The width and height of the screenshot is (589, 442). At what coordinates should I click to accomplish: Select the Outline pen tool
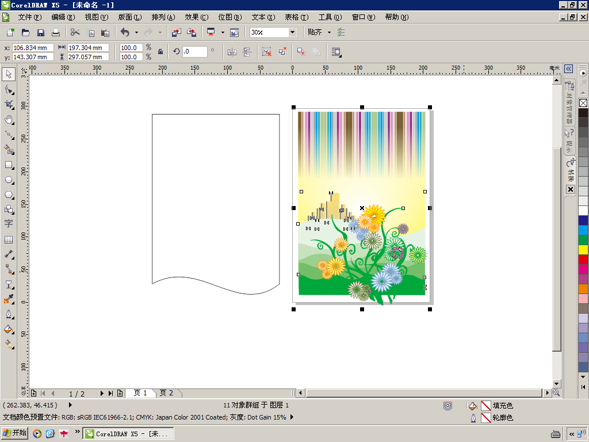click(x=9, y=314)
